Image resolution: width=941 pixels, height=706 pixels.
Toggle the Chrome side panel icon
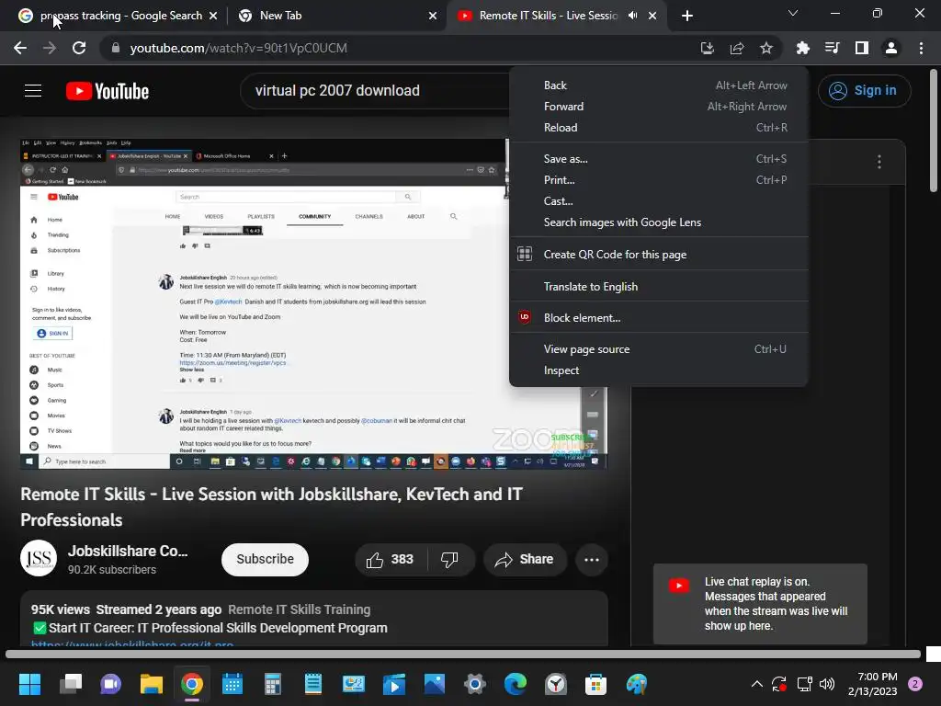[862, 48]
